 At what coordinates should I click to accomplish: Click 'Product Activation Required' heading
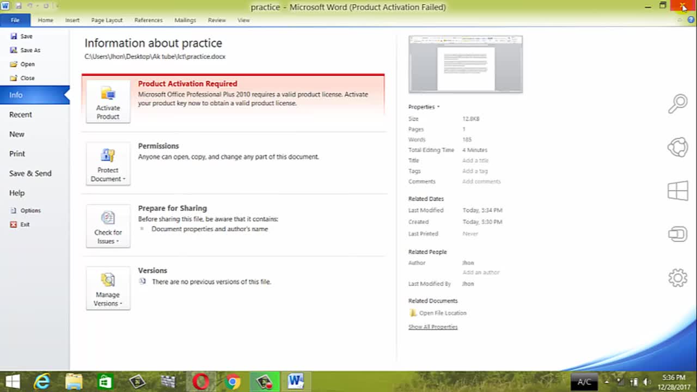(x=187, y=84)
